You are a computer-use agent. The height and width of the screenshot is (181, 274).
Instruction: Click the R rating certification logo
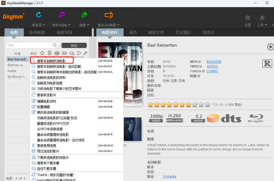[267, 63]
